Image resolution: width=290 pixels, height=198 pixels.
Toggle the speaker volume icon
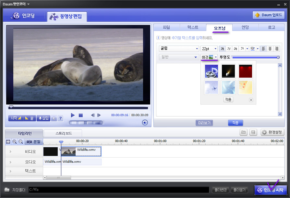click(145, 123)
